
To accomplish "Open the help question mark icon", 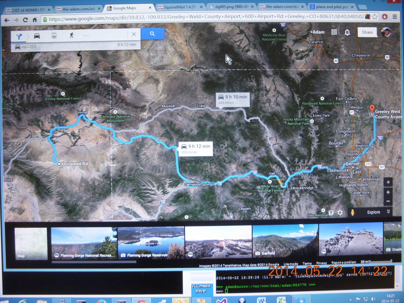I will (x=331, y=213).
